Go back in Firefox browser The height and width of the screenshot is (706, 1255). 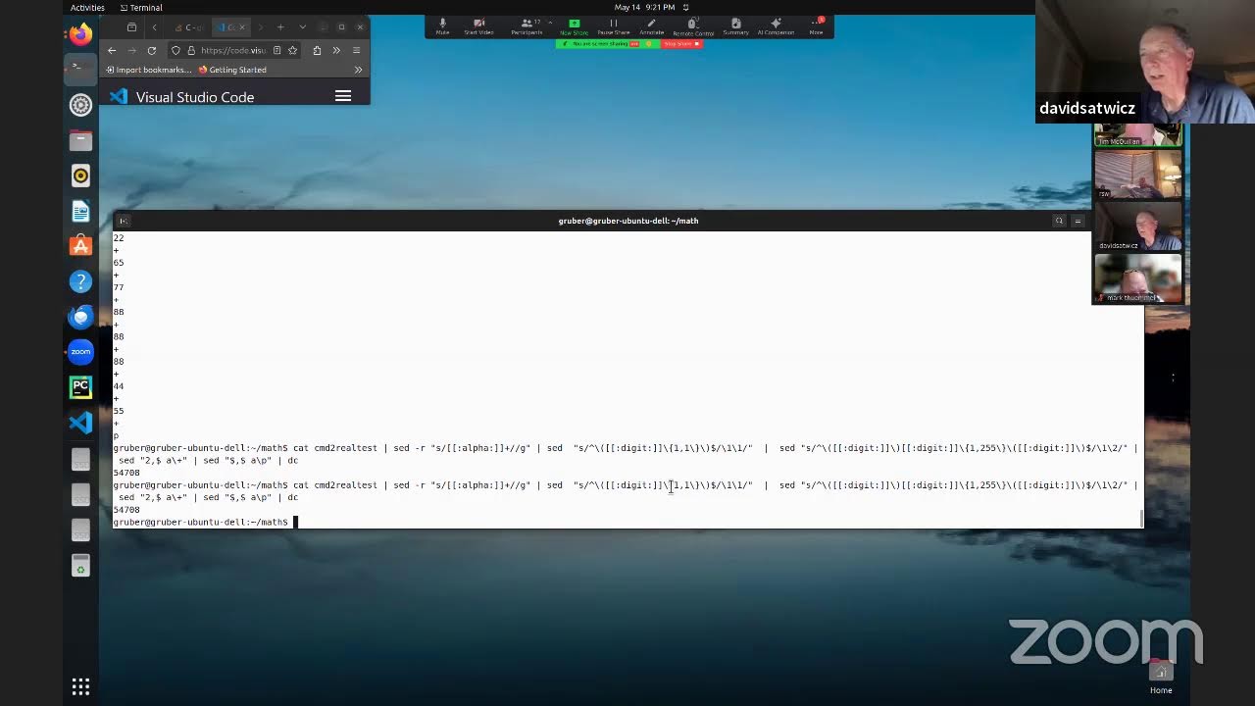click(112, 50)
